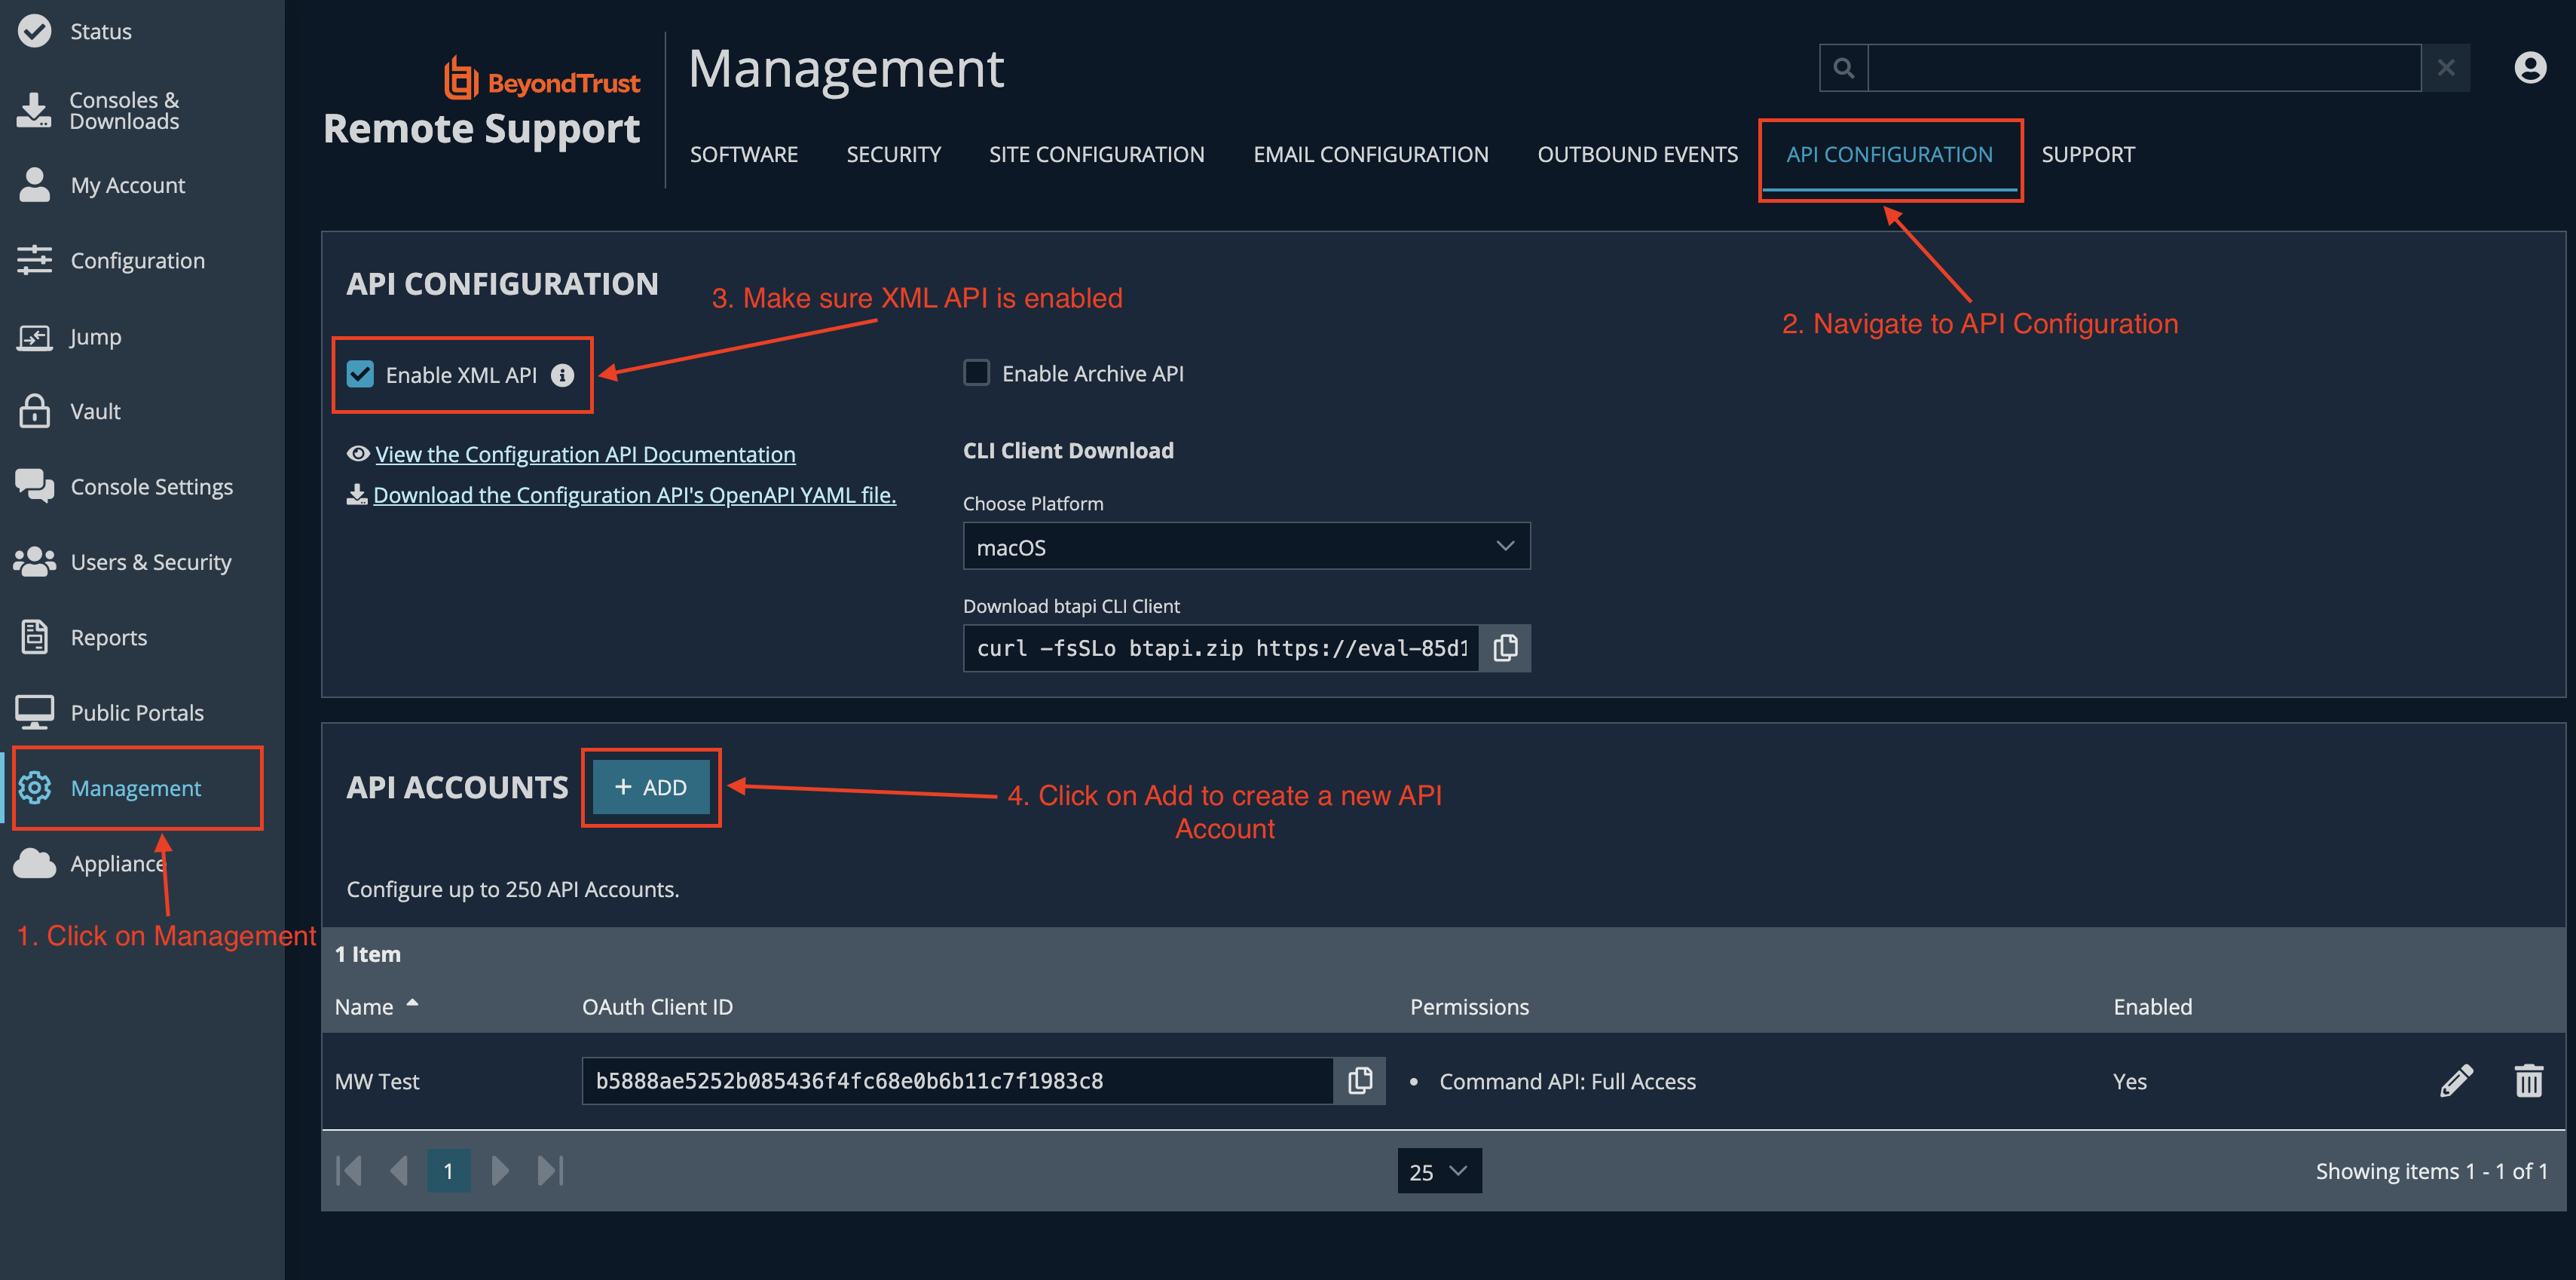Click the OAuth Client ID column header
The width and height of the screenshot is (2576, 1280).
pos(657,1006)
